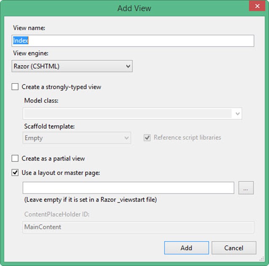The image size is (269, 266).
Task: Toggle Reference script libraries checkbox
Action: 147,138
